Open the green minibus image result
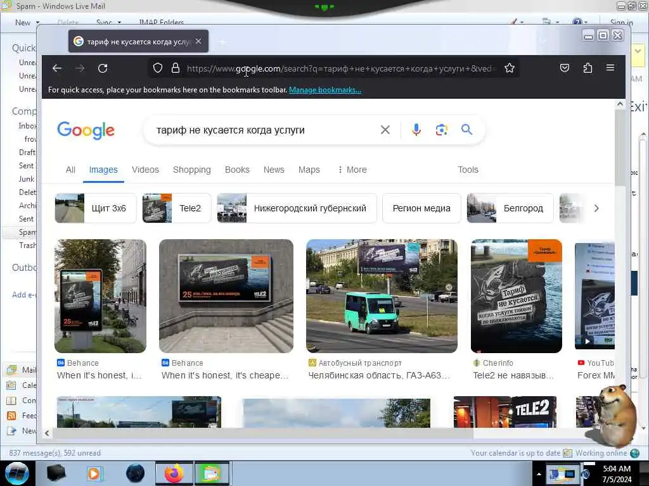 pyautogui.click(x=382, y=296)
